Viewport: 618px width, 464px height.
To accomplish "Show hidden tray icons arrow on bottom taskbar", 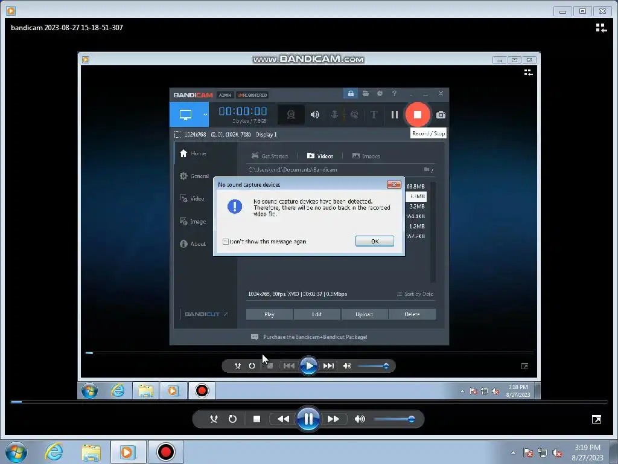I will pos(513,453).
